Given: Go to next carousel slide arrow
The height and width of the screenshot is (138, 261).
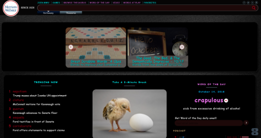Looking at the screenshot, I should pos(182,47).
